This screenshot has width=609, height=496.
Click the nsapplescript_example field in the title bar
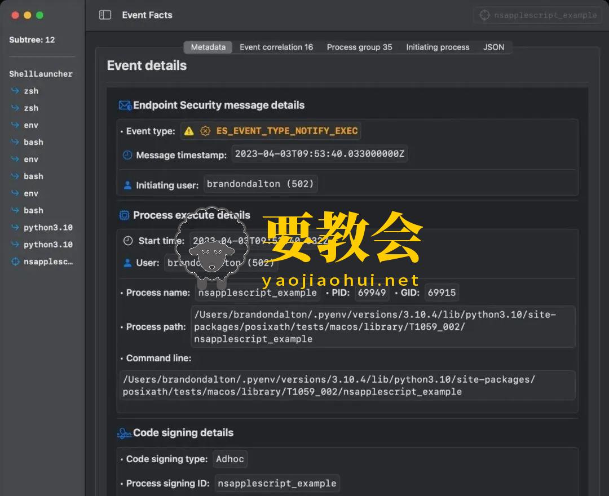(537, 15)
